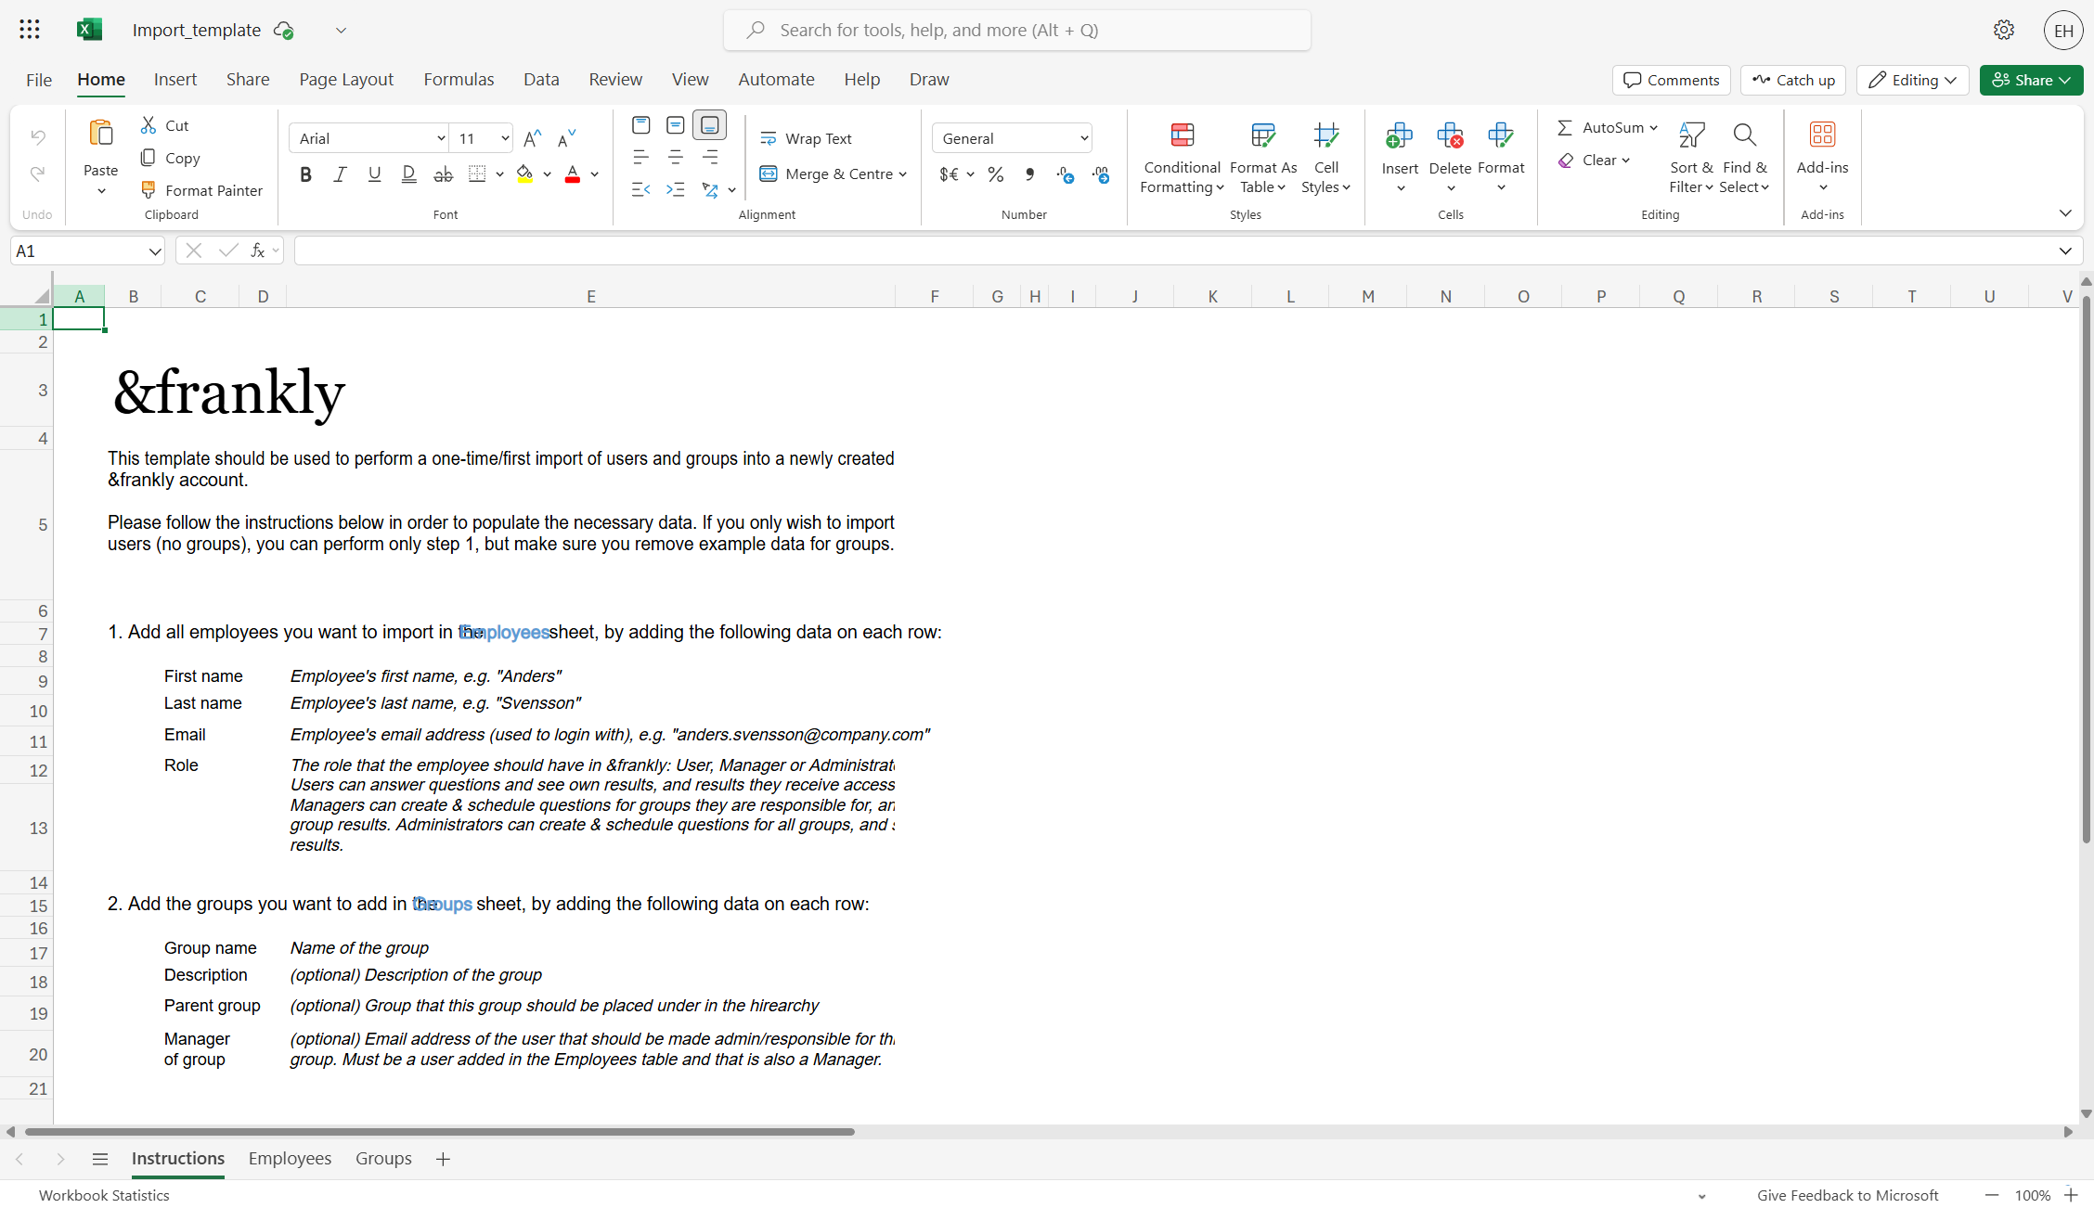Click the increase decimal icon
This screenshot has width=2094, height=1208.
(x=1101, y=174)
